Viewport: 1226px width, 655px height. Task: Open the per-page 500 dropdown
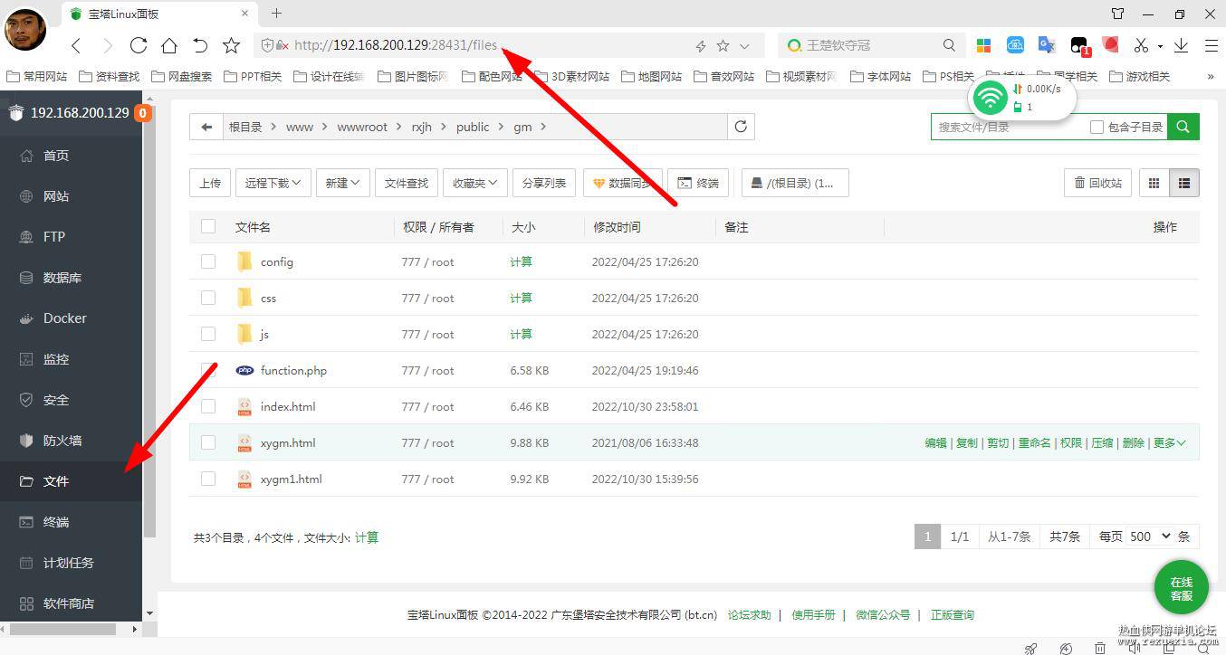(1150, 536)
